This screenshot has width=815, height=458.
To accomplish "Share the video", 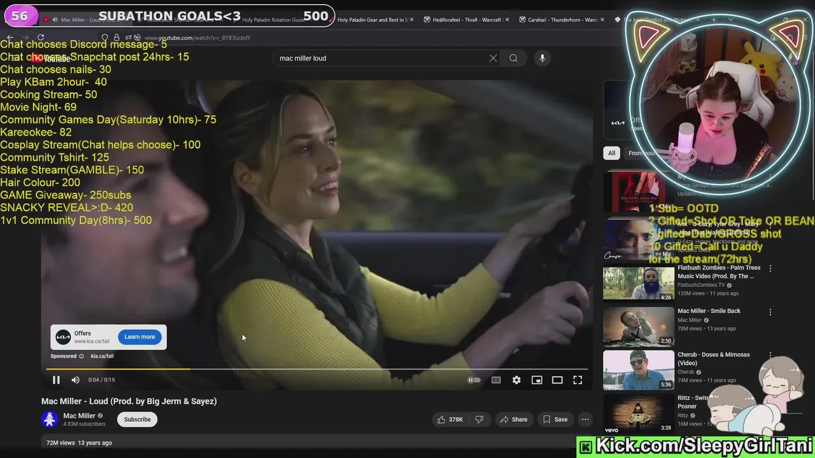I will tap(513, 419).
